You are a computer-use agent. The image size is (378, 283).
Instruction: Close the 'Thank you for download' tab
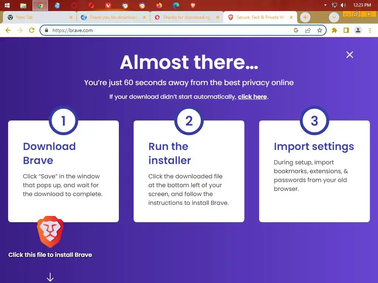tap(144, 17)
